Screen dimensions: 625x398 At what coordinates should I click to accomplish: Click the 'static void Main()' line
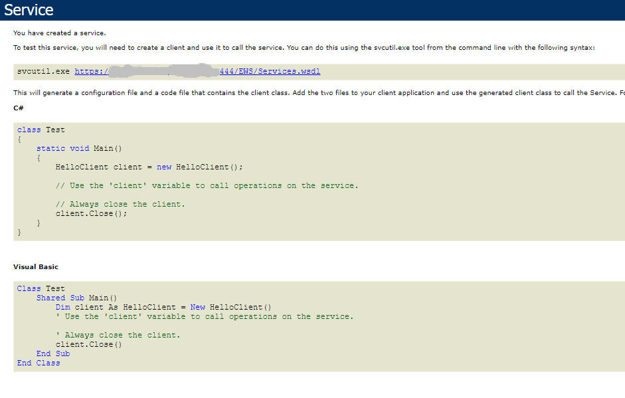pos(79,148)
